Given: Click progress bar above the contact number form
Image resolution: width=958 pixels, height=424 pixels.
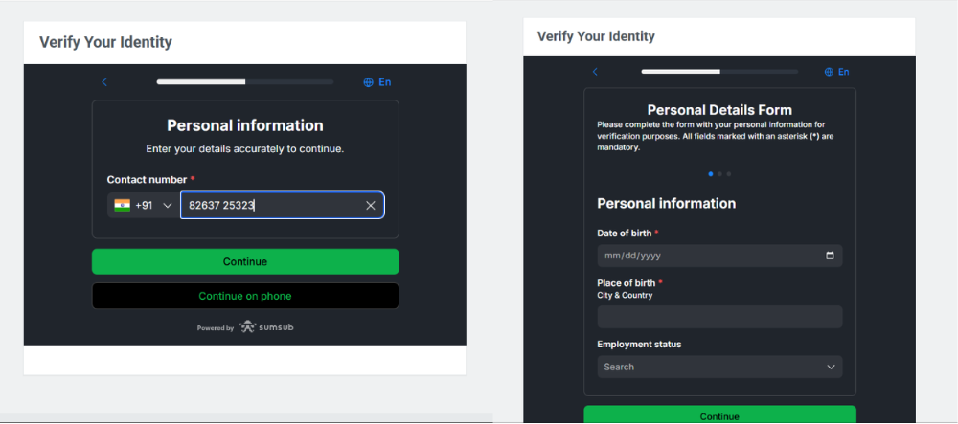Looking at the screenshot, I should coord(245,82).
